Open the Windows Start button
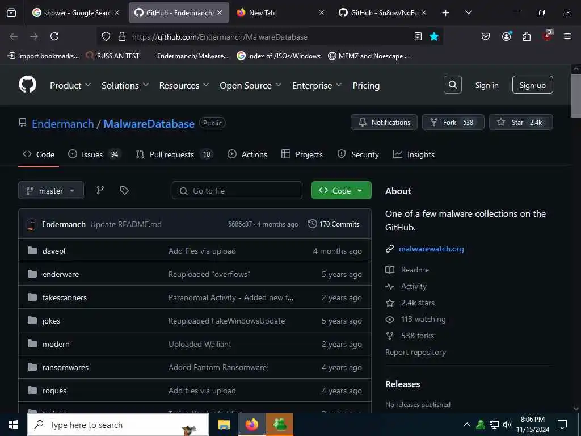 click(x=14, y=425)
